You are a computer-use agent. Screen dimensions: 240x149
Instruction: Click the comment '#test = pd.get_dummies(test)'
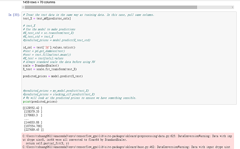(44, 51)
